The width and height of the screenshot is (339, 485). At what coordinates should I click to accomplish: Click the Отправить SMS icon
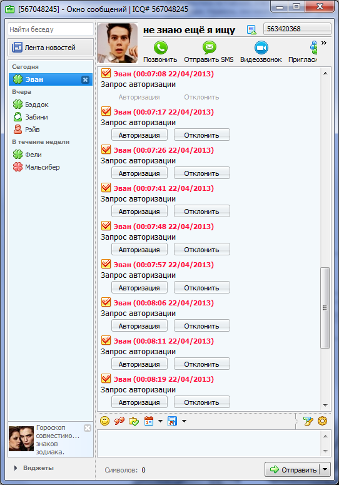tap(209, 48)
